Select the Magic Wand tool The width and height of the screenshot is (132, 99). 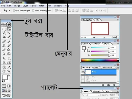click(x=9, y=33)
